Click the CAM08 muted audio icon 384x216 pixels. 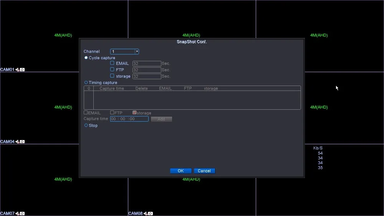(x=146, y=214)
